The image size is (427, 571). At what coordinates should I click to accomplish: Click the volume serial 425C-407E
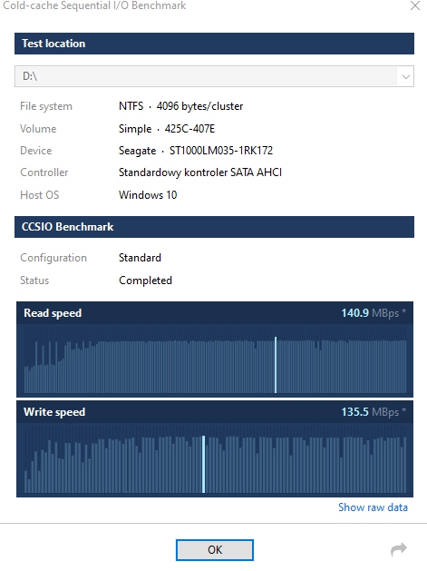pos(189,129)
